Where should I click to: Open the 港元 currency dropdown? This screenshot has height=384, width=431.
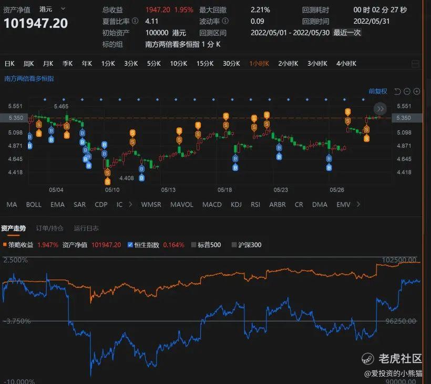coord(52,9)
